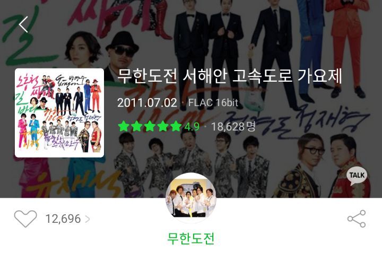
Task: Tap the album title 무한도전 서해안 고속도로 가요제
Action: pos(230,76)
